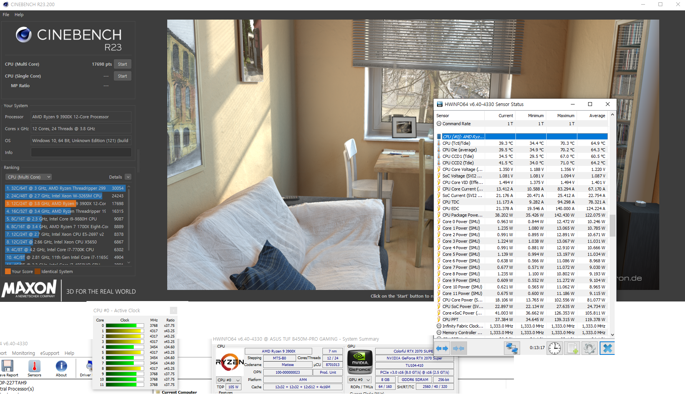Click the MAXON company logo
Viewport: 685px width, 409px height.
pos(29,289)
